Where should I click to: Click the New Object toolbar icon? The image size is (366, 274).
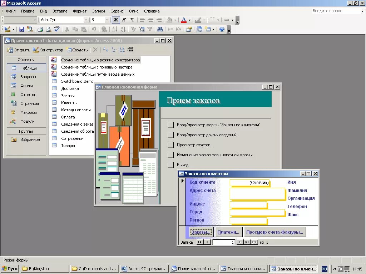[208, 29]
